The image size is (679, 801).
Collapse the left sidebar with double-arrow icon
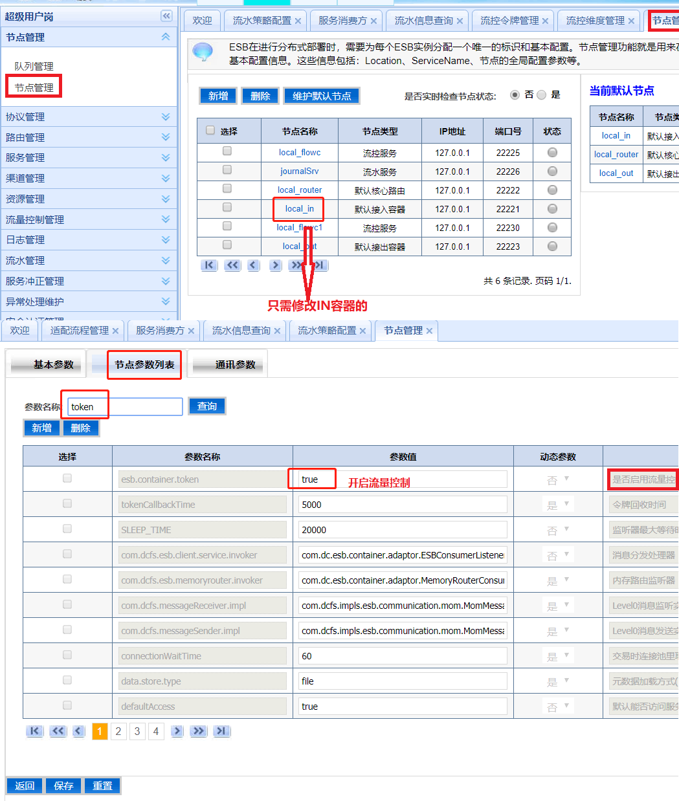(x=166, y=16)
